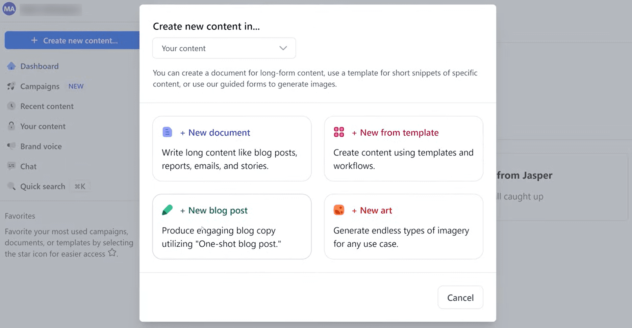Click the green pen blog post icon
This screenshot has height=328, width=632.
[x=167, y=210]
